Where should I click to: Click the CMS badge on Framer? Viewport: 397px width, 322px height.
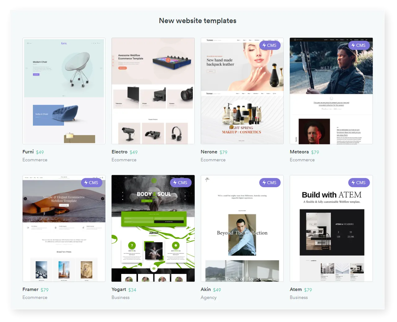[x=91, y=183]
